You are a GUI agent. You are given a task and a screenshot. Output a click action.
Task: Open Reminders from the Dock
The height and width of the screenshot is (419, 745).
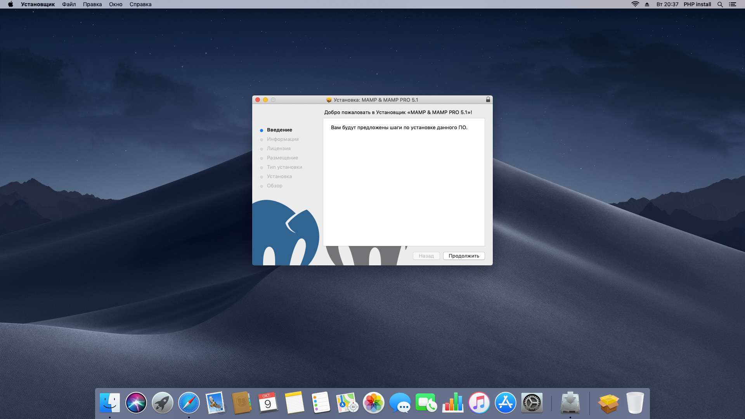321,403
